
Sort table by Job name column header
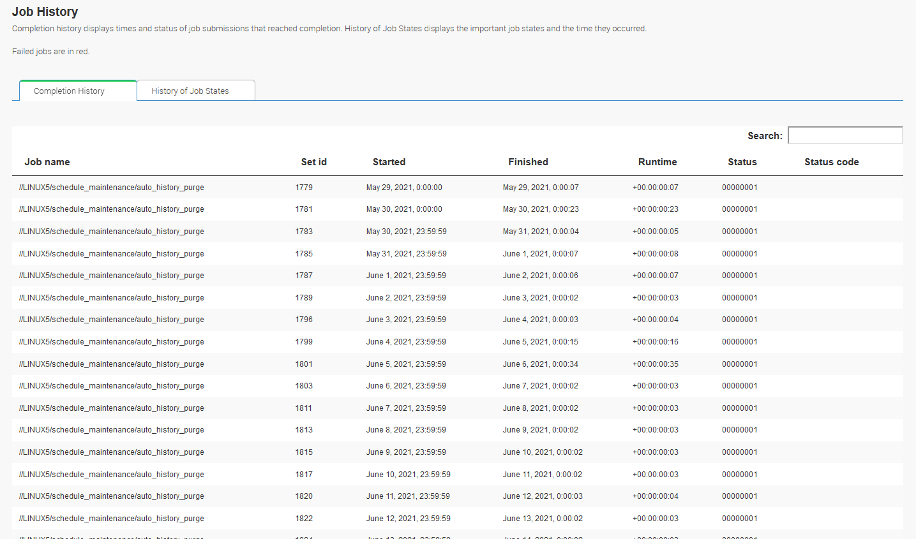click(47, 162)
